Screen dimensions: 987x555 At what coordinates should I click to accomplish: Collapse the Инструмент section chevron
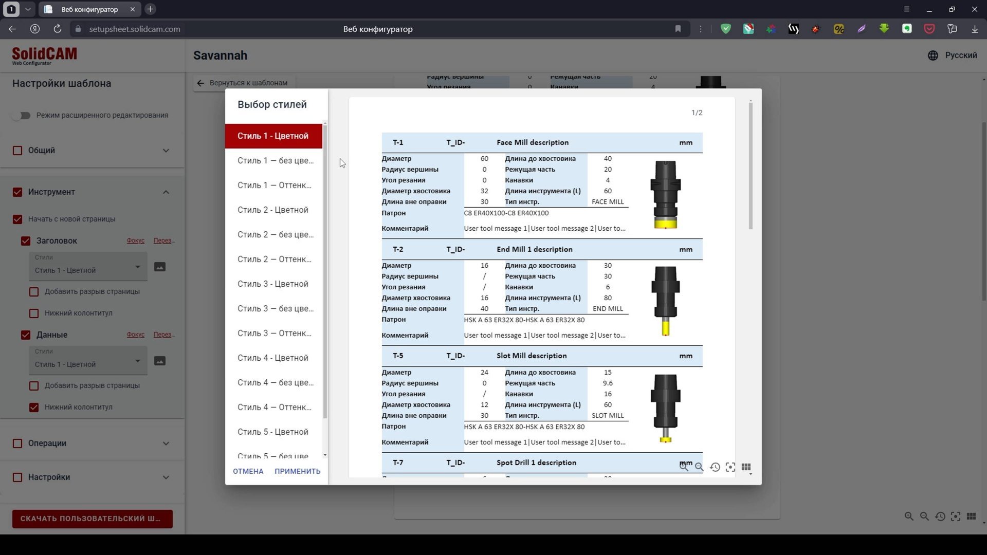point(166,192)
